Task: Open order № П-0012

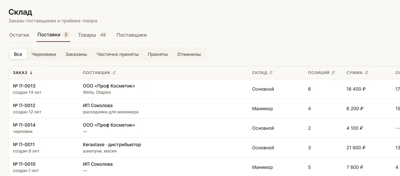Action: point(24,105)
